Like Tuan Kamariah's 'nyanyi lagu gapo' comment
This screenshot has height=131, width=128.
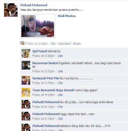click(60, 95)
